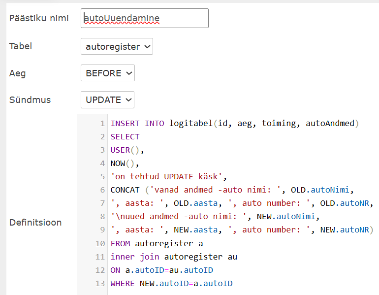379x295 pixels.
Task: Click the SELECT keyword on line 2
Action: (125, 137)
